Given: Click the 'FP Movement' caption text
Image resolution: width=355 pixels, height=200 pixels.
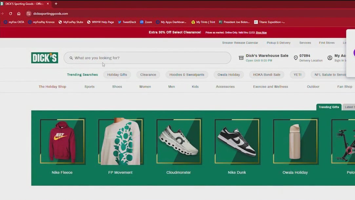Looking at the screenshot, I should [120, 172].
